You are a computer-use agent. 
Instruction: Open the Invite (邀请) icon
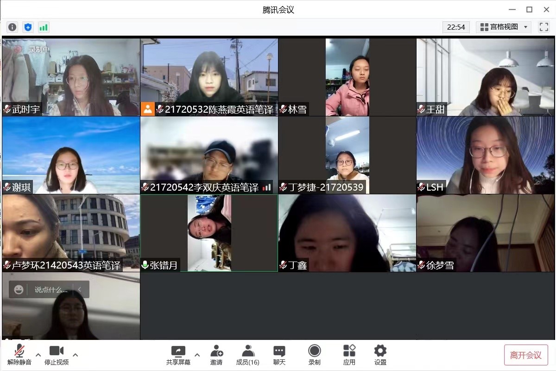[216, 355]
